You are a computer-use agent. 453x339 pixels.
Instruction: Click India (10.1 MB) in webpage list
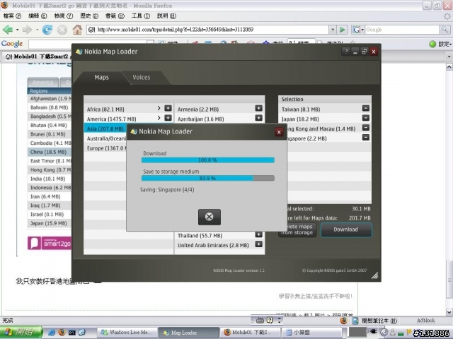[x=47, y=179]
